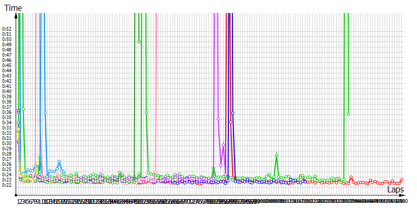The width and height of the screenshot is (417, 208).
Task: Click the 0:30 time axis label
Action: (x=7, y=143)
